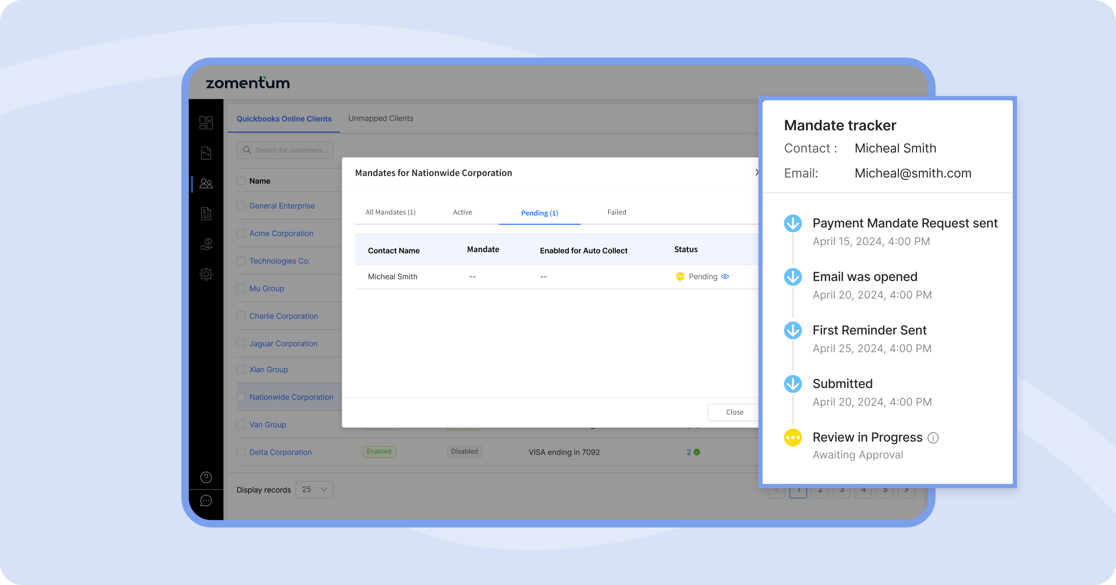Screen dimensions: 1116x585
Task: Open the Acme Corporation client link
Action: point(281,233)
